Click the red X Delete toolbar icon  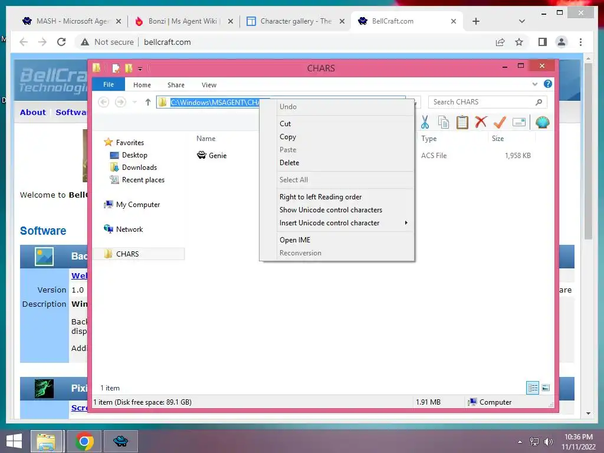(480, 122)
